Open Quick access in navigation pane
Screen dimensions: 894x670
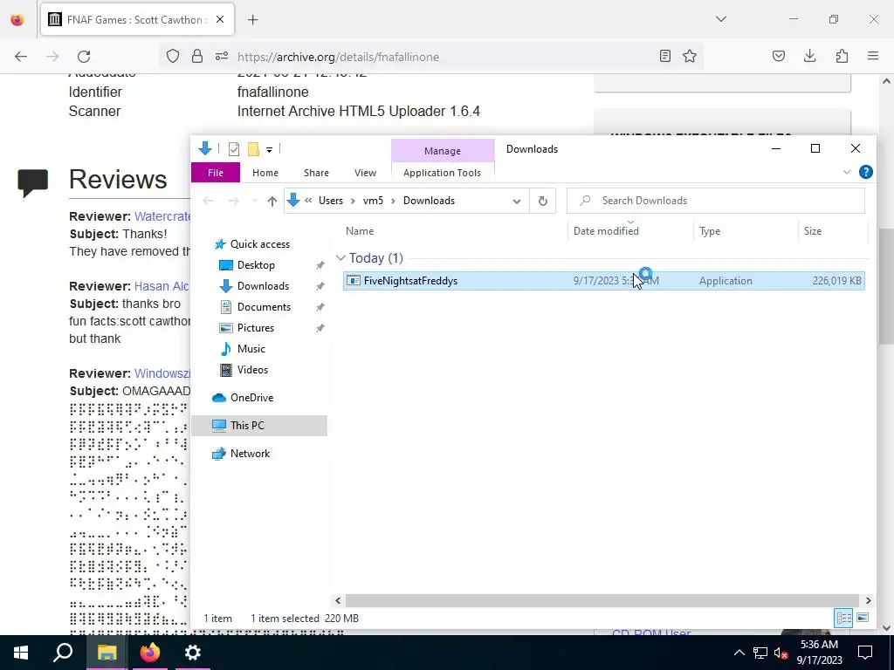click(260, 244)
